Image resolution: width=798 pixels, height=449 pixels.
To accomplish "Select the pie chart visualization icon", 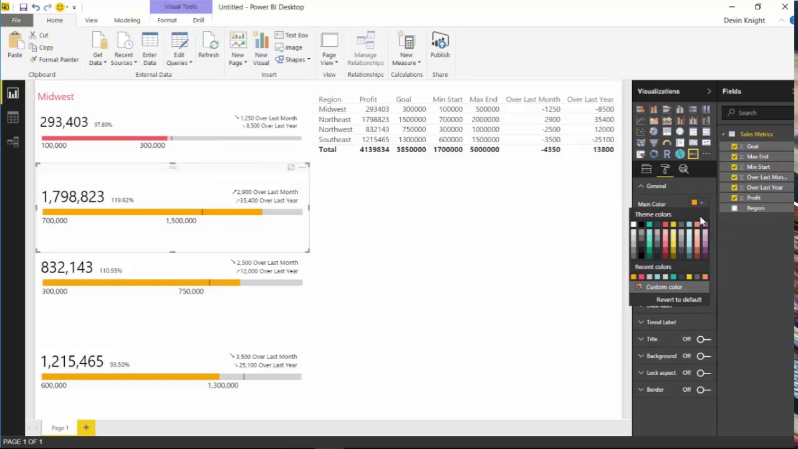I will 653,131.
